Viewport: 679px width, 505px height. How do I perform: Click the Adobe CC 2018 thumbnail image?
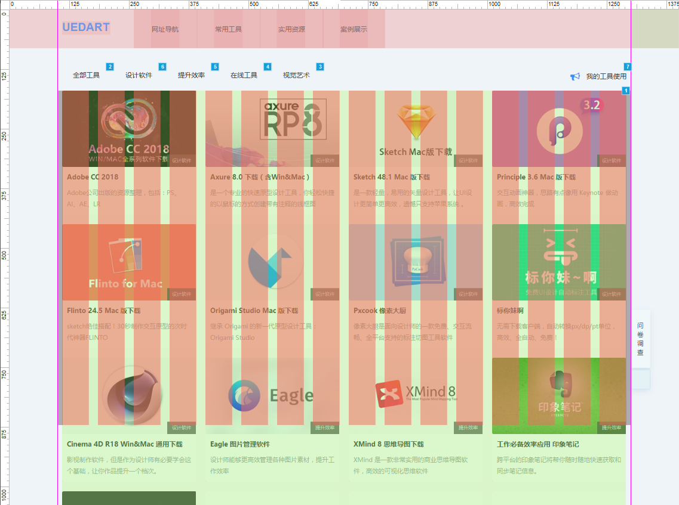[129, 128]
